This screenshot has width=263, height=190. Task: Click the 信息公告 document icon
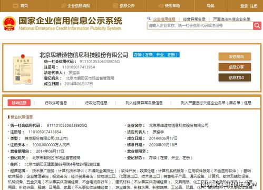click(115, 6)
